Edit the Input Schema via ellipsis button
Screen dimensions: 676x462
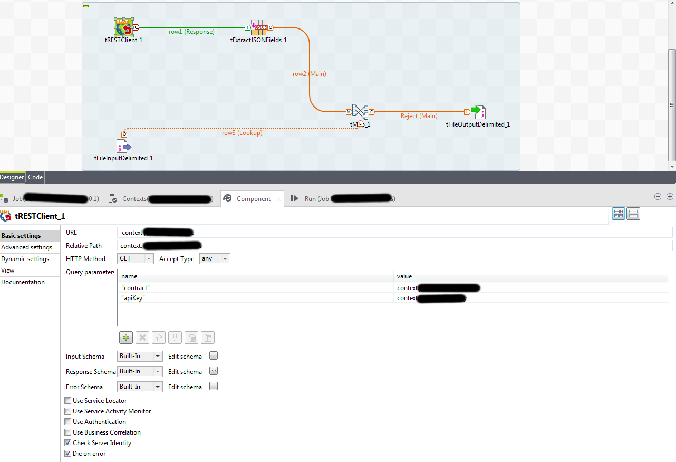(x=213, y=356)
